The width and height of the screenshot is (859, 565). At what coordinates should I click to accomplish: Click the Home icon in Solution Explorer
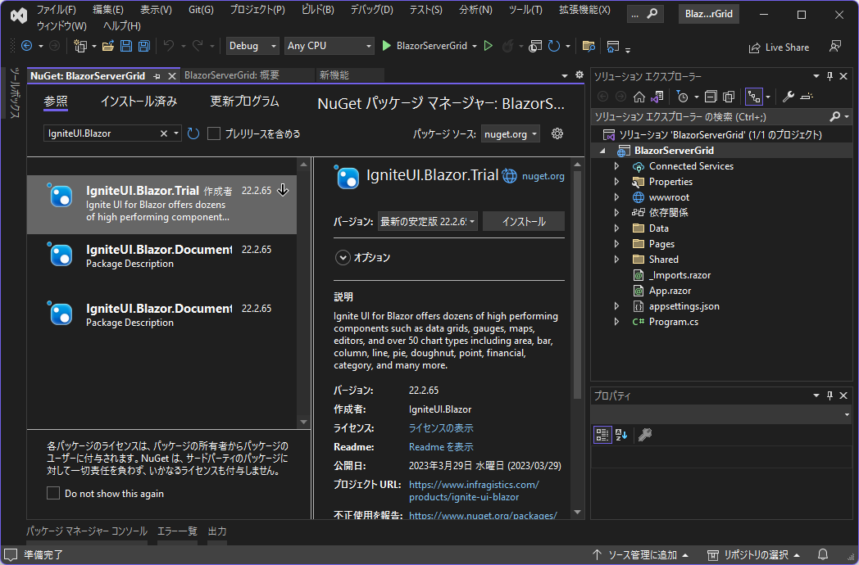(639, 97)
